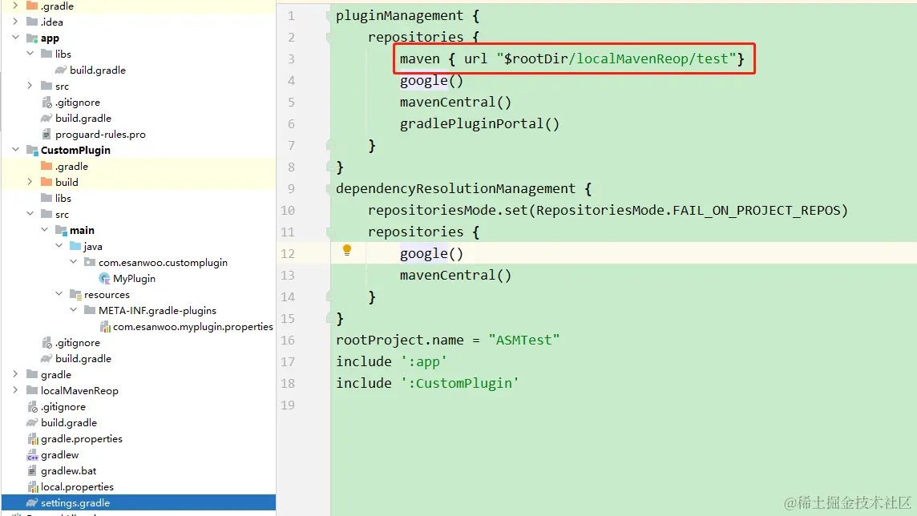Image resolution: width=917 pixels, height=516 pixels.
Task: Click the gradle.properties file icon
Action: pos(33,439)
